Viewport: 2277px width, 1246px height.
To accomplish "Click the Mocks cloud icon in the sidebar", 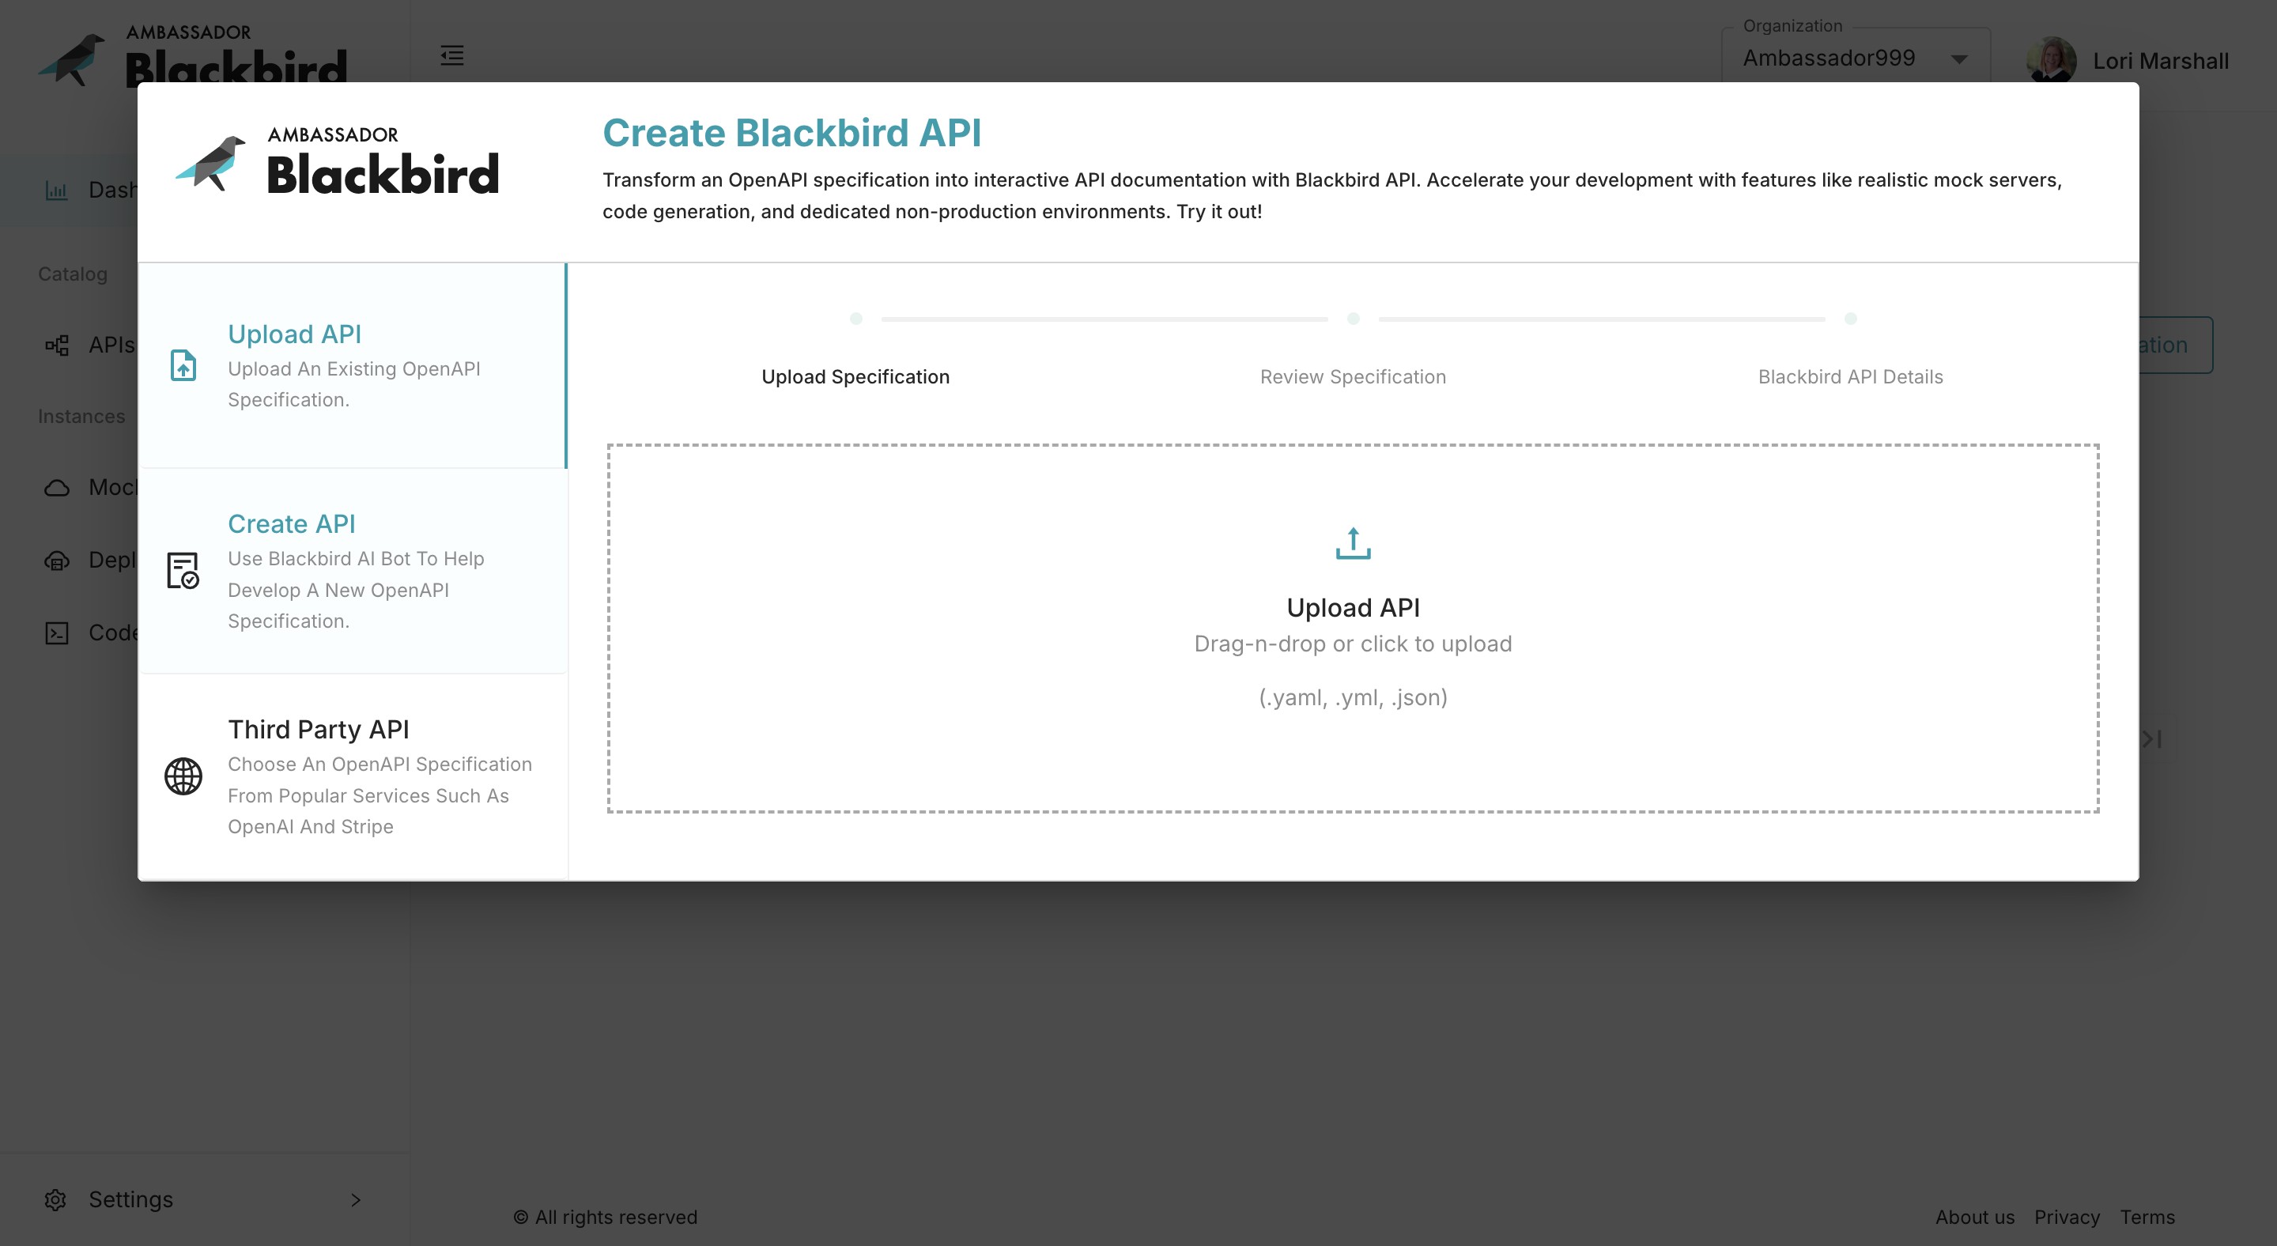I will point(57,488).
